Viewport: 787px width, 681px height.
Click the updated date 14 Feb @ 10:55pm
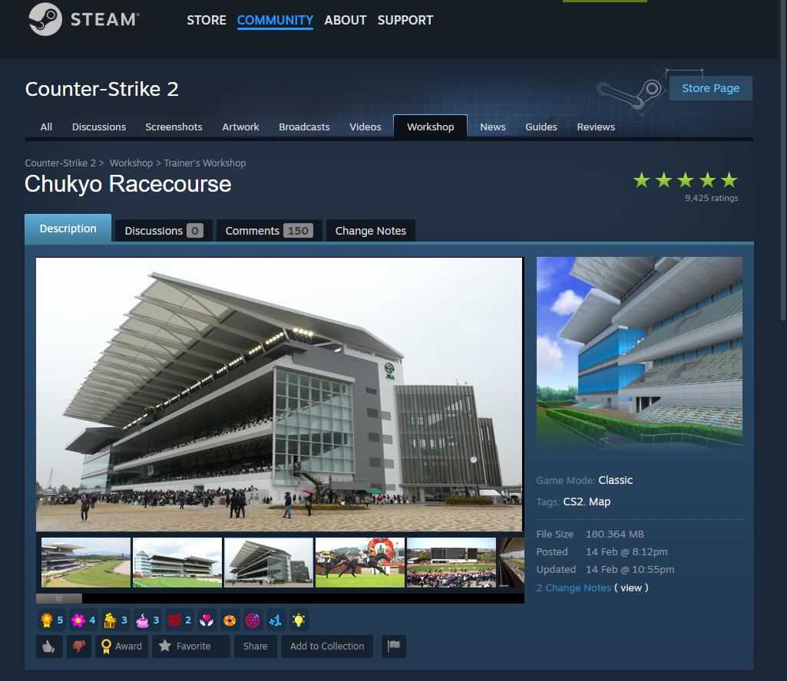[x=630, y=569]
